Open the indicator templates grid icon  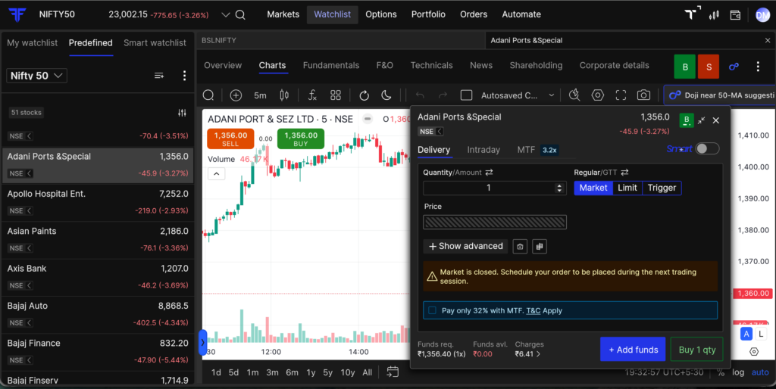336,95
